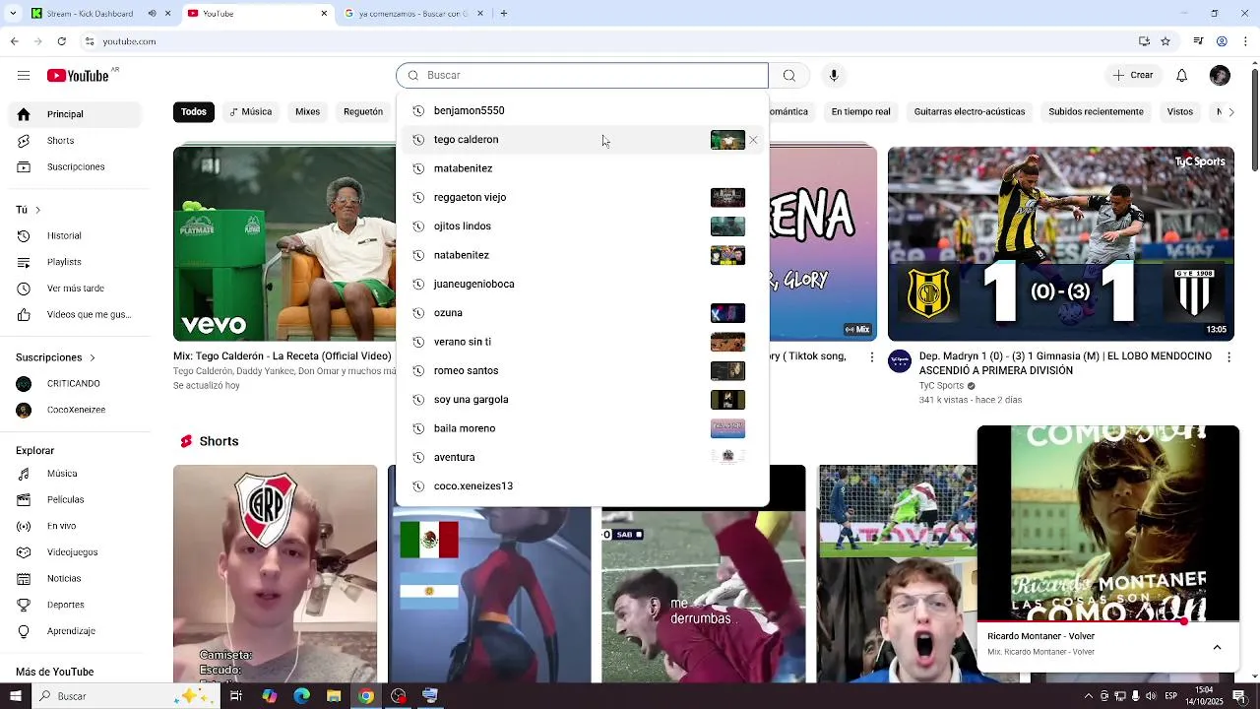
Task: Show more filter chips with right arrow
Action: pyautogui.click(x=1229, y=112)
